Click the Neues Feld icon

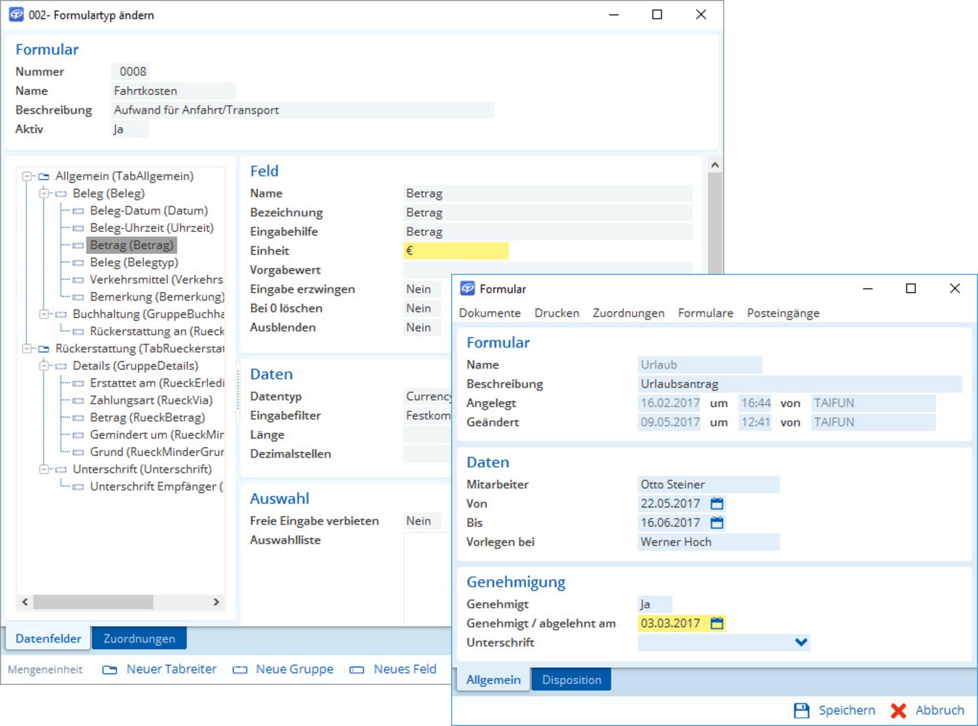pyautogui.click(x=357, y=669)
